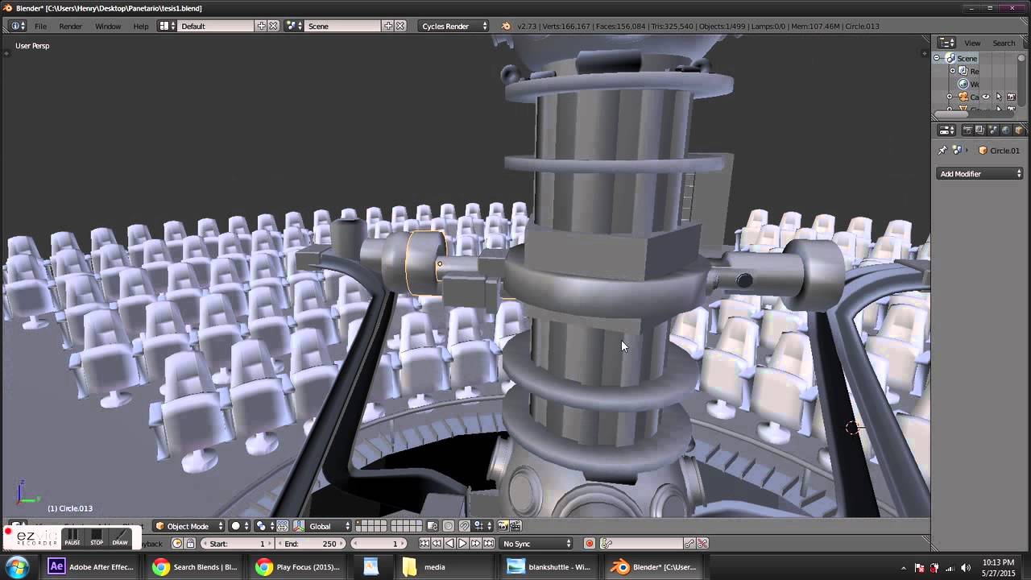Screen dimensions: 1031x580
Task: Toggle the properties pin icon
Action: 942,151
